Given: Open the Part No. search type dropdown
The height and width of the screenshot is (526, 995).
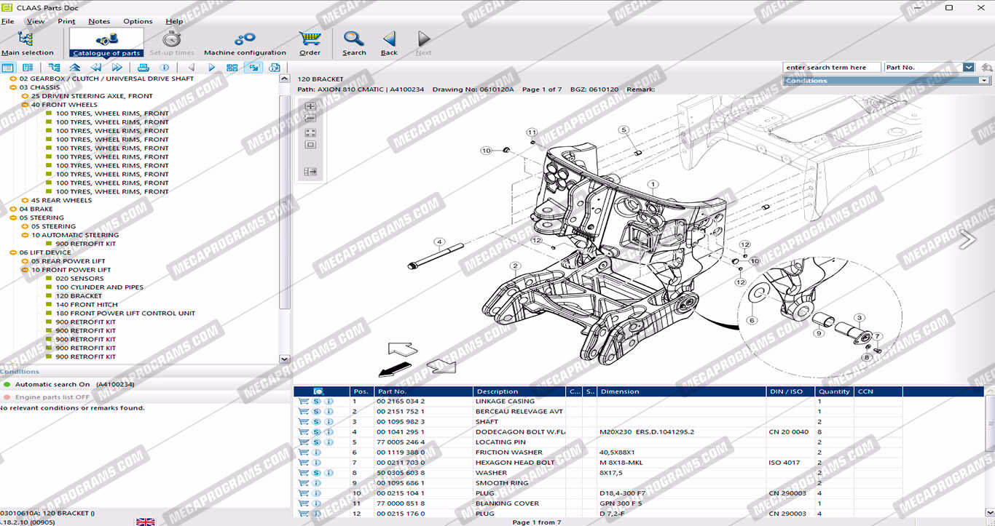Looking at the screenshot, I should point(968,68).
